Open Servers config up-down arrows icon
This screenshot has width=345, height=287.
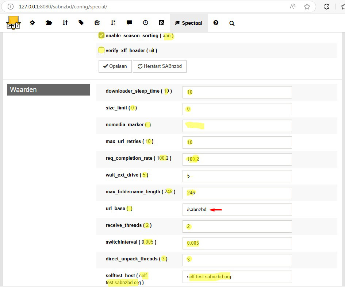point(65,23)
